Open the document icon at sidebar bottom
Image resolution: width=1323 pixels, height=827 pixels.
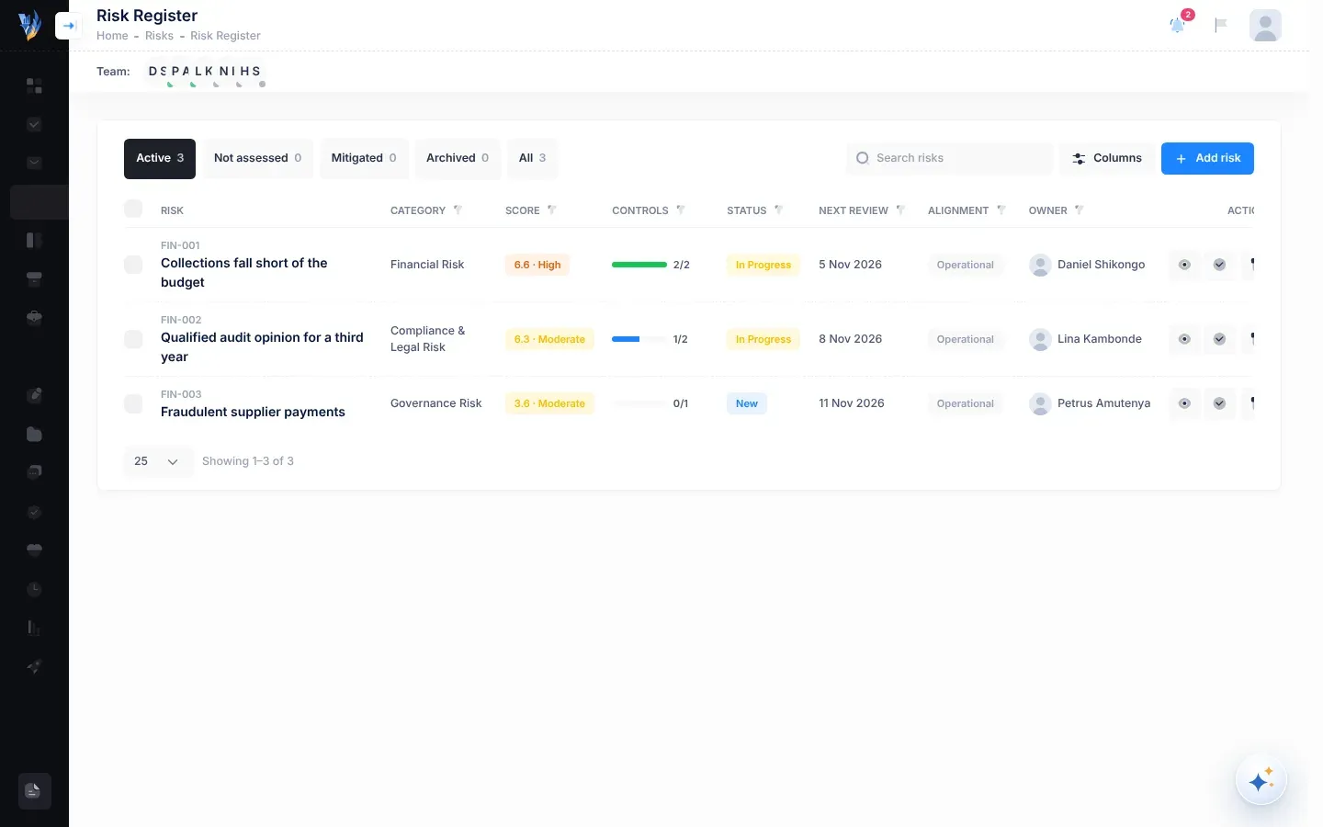pyautogui.click(x=34, y=790)
